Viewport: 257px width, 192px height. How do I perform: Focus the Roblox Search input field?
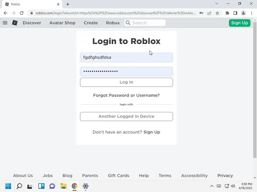pyautogui.click(x=145, y=23)
